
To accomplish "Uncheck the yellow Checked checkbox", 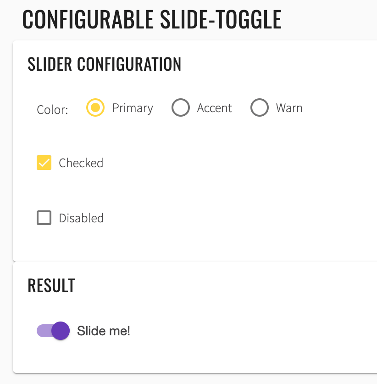I will click(44, 163).
